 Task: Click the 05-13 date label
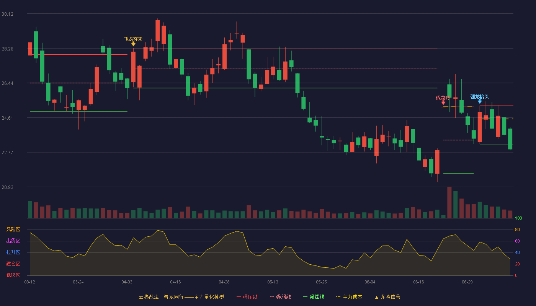273,282
